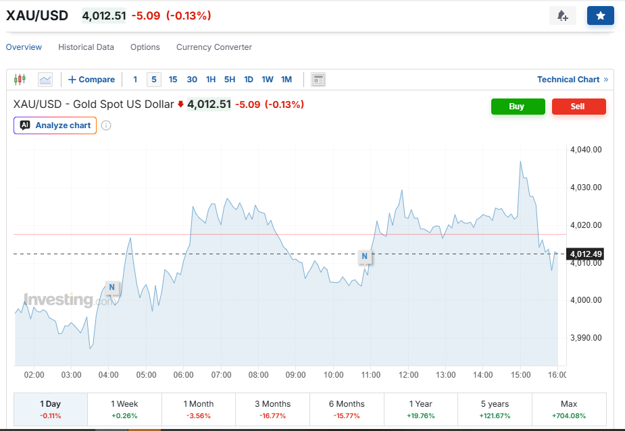625x431 pixels.
Task: Click the chart title XAU/USD - Gold Spot US Dollar
Action: (94, 105)
